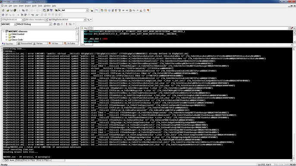Click the New Text File toolbar icon

pyautogui.click(x=3, y=10)
